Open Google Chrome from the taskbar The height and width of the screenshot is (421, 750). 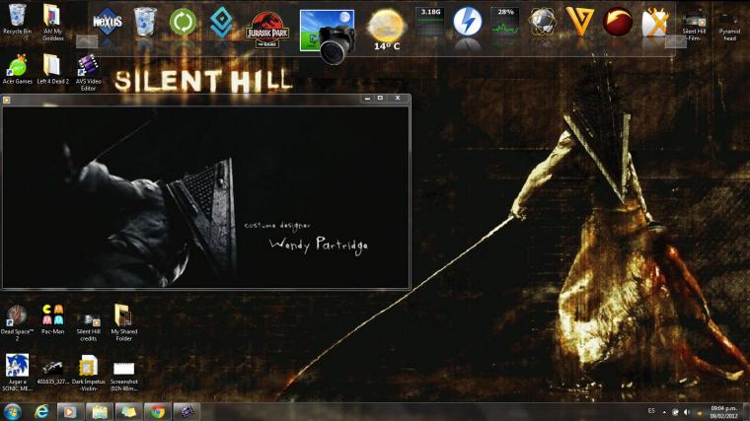pos(157,411)
